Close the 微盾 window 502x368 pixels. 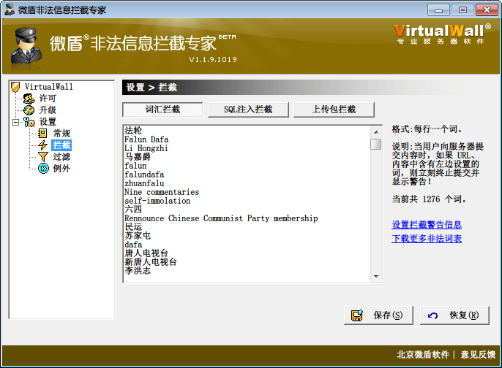pyautogui.click(x=487, y=10)
